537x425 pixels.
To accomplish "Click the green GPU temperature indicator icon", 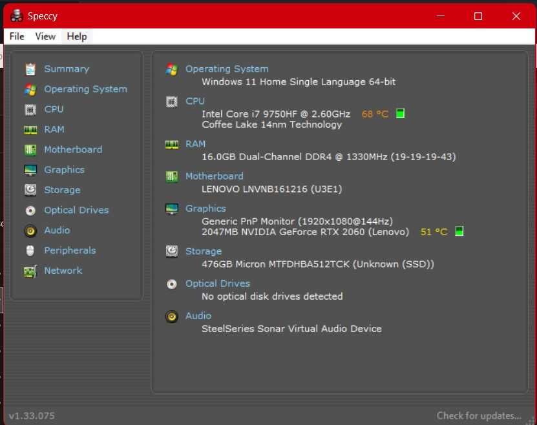I will tap(459, 231).
